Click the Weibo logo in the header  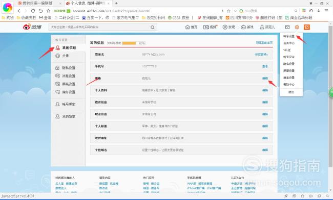[32, 27]
